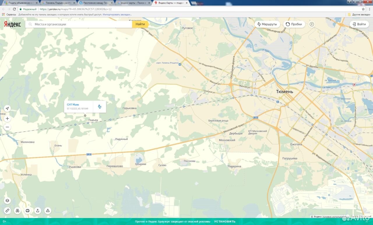Click the Перевалово label on map
The width and height of the screenshot is (373, 225).
coord(115,166)
